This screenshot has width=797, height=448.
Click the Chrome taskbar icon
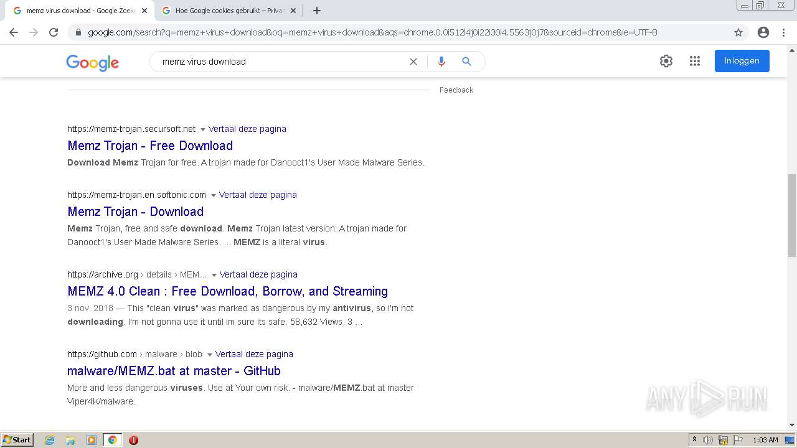pos(112,440)
